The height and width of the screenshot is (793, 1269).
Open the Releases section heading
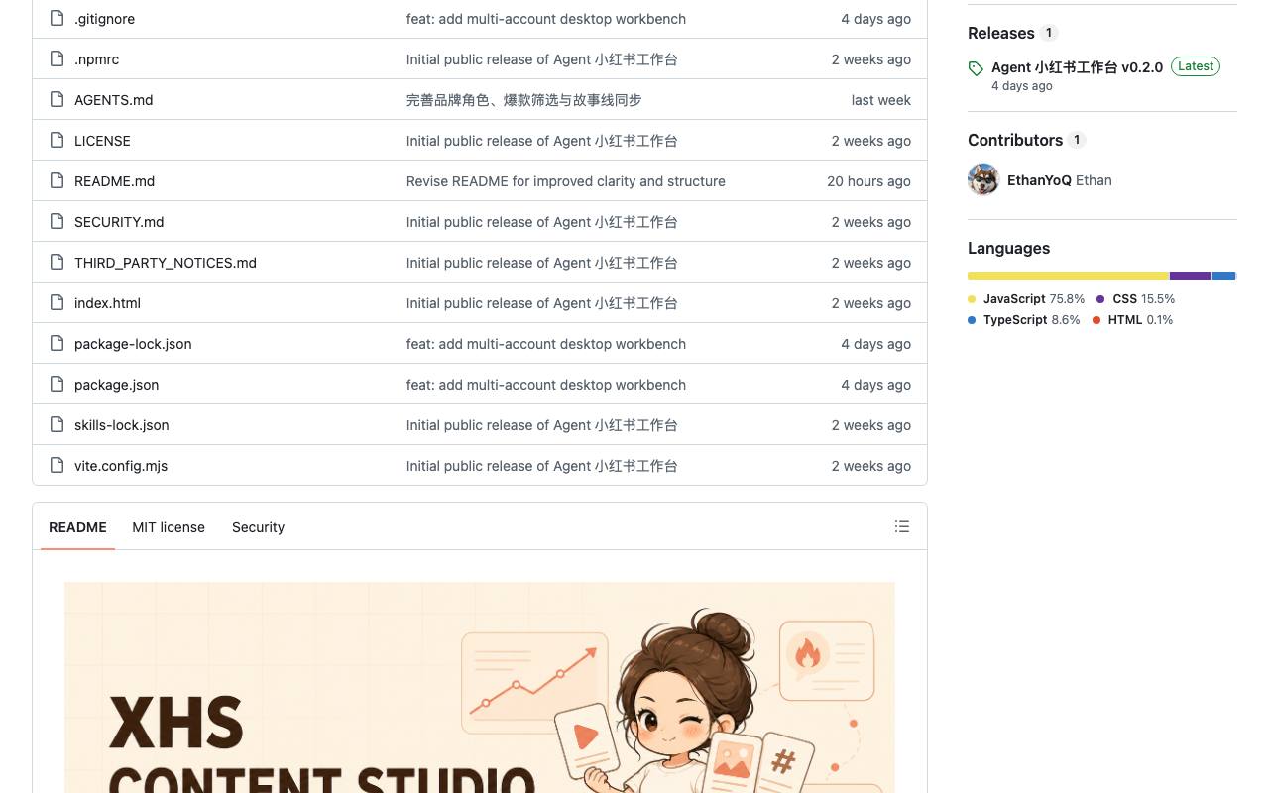click(1000, 33)
